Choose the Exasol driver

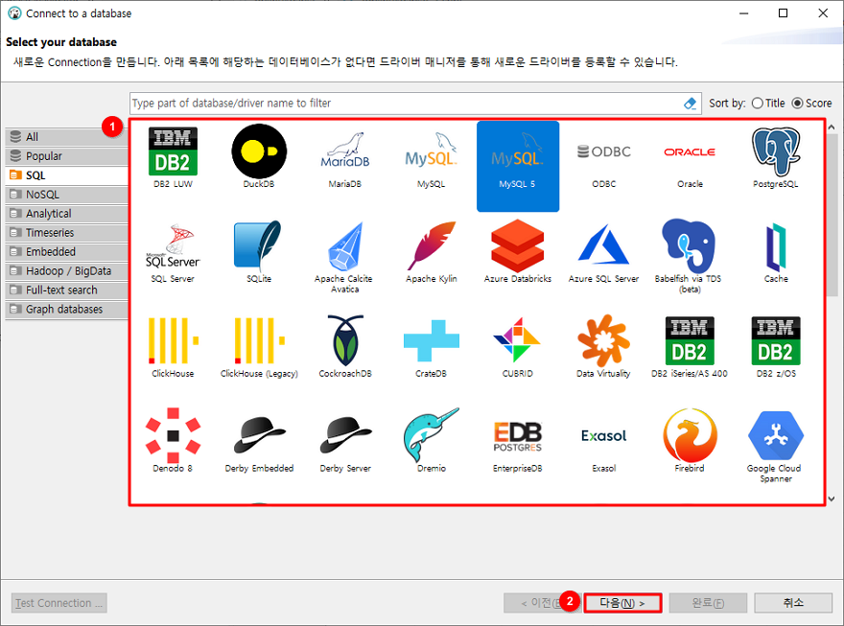(603, 450)
